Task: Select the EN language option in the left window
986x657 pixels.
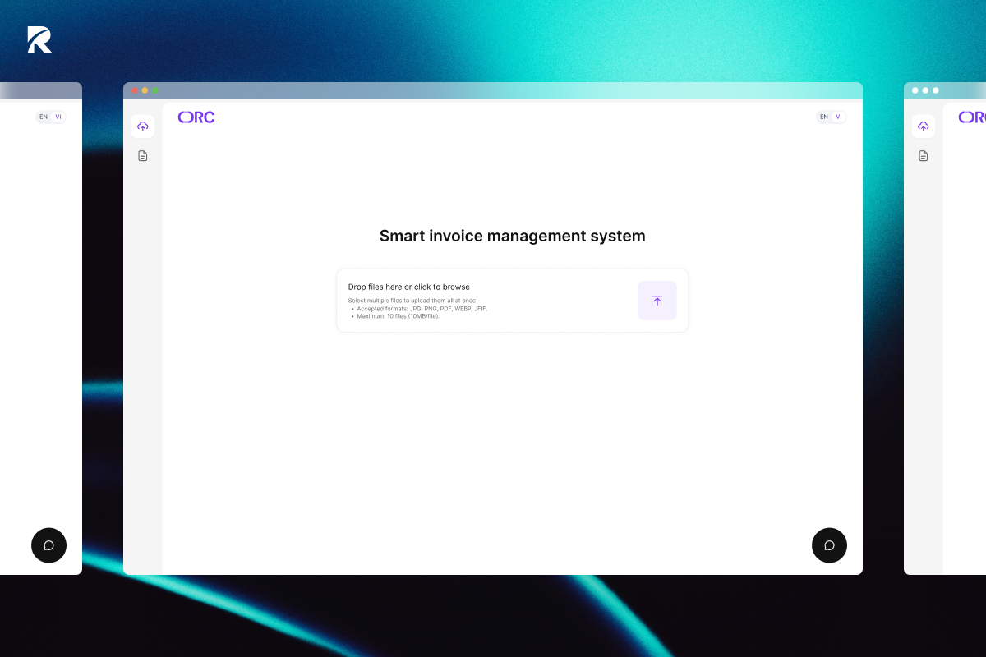Action: tap(44, 117)
